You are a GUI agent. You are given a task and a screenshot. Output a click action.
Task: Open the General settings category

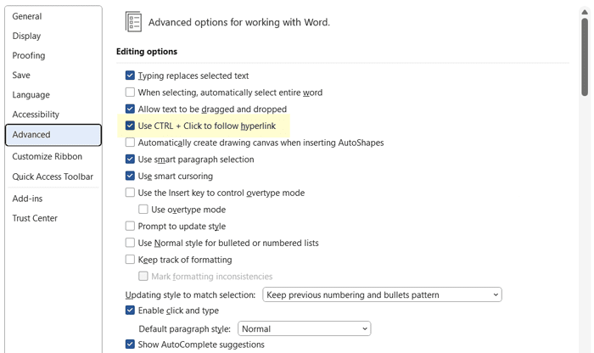[x=27, y=16]
